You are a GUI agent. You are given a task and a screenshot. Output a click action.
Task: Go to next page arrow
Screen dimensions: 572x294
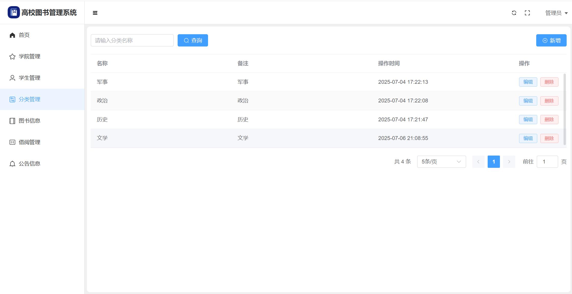tap(509, 162)
